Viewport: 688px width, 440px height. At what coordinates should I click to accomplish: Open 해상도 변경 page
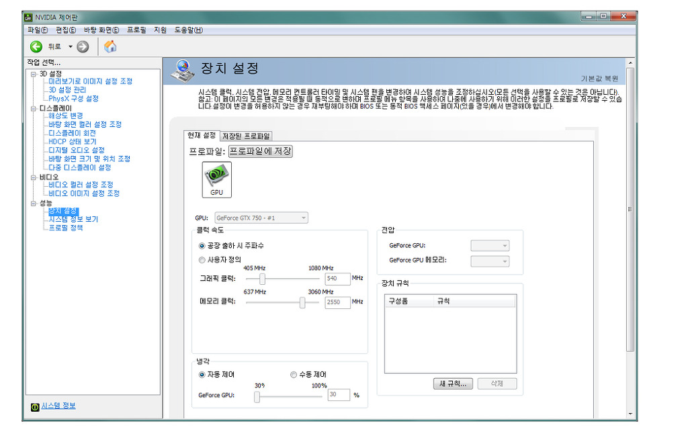pos(65,116)
